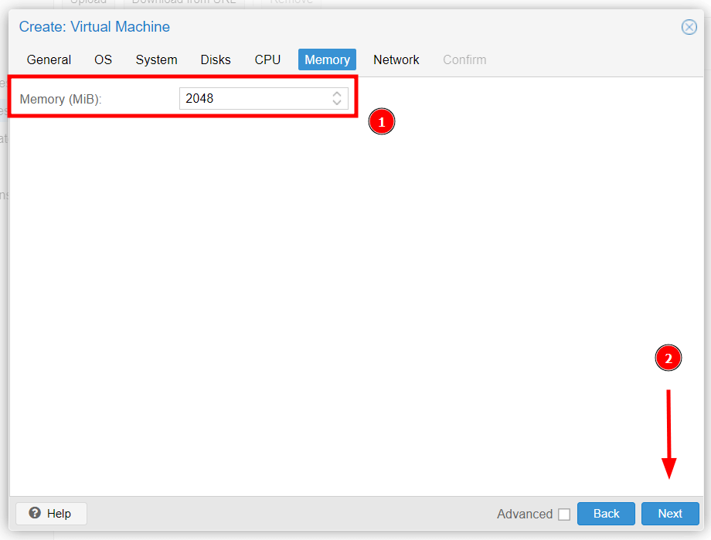Close the Create Virtual Machine dialog

point(689,28)
